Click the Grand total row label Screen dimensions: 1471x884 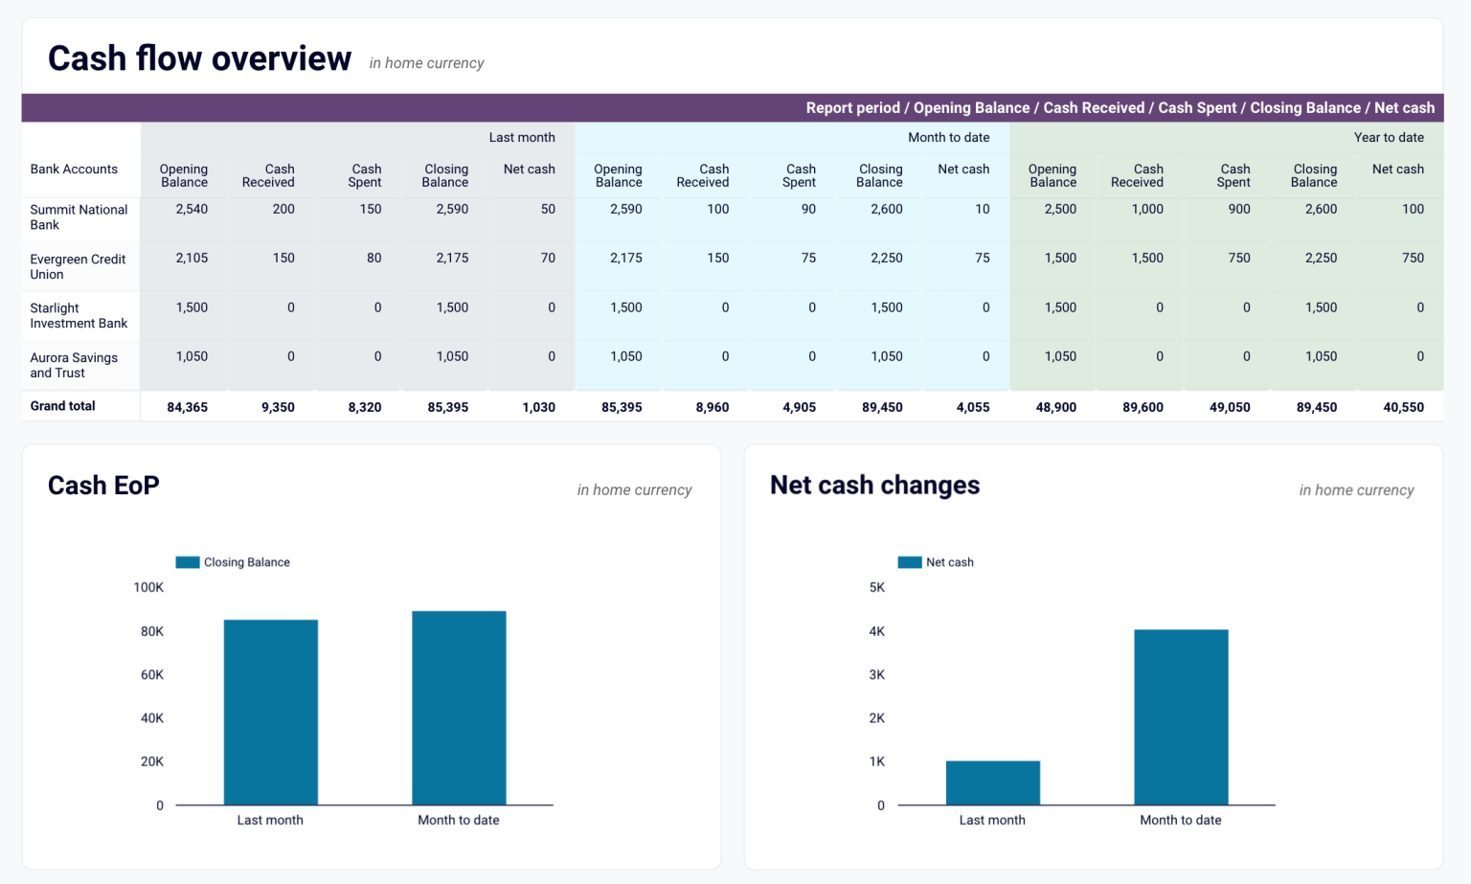(62, 405)
